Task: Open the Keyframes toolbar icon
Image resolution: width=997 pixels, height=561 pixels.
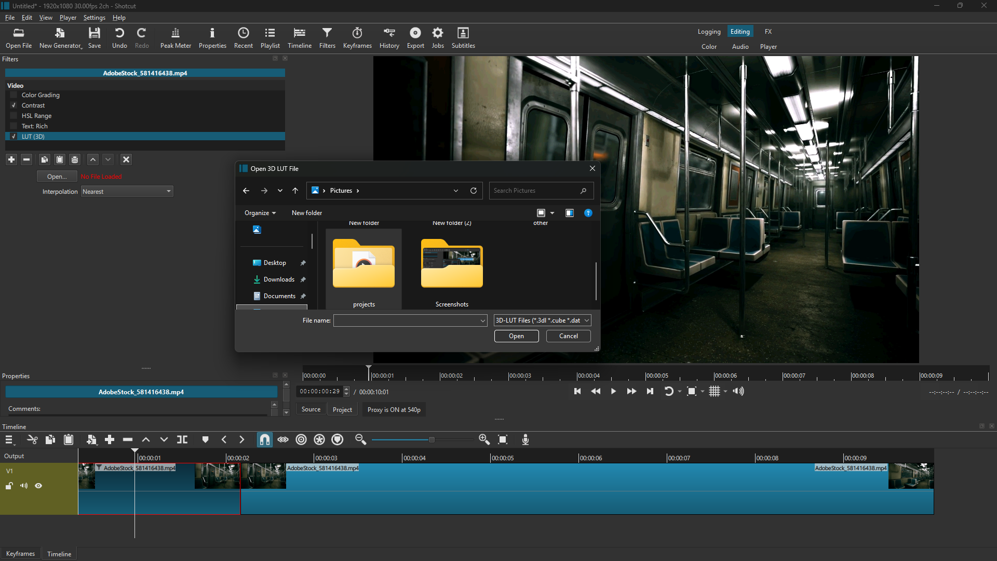Action: pyautogui.click(x=357, y=38)
